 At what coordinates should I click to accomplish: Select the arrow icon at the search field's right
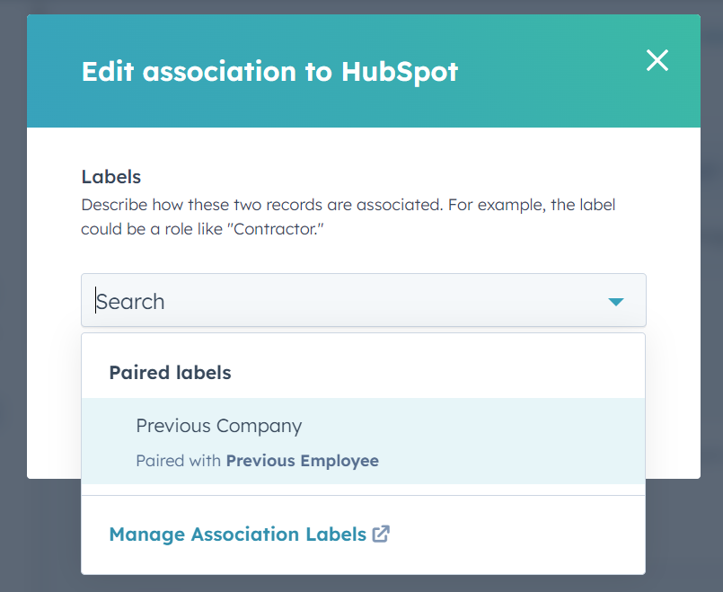617,301
